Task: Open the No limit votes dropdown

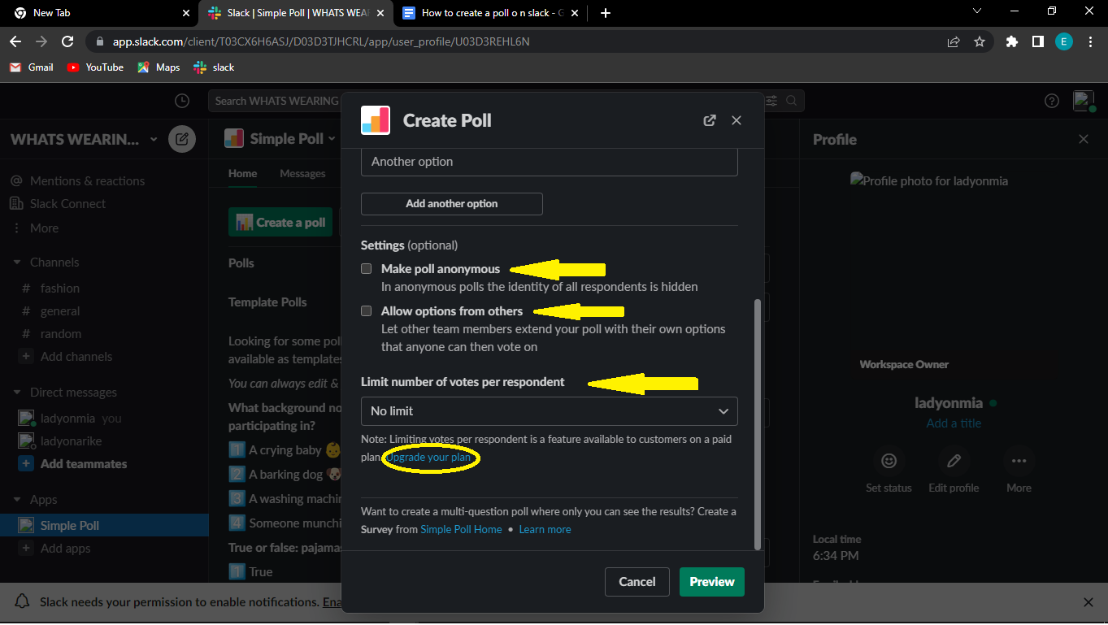Action: (x=550, y=411)
